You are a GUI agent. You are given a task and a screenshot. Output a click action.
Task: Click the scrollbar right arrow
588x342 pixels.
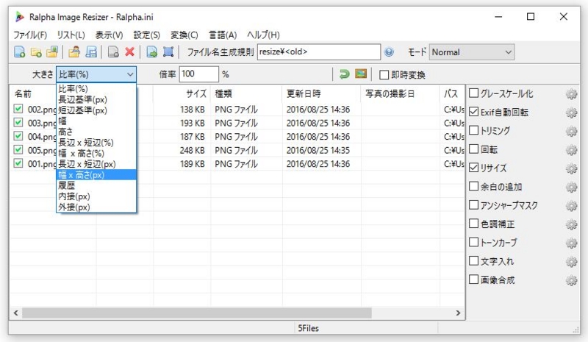458,313
